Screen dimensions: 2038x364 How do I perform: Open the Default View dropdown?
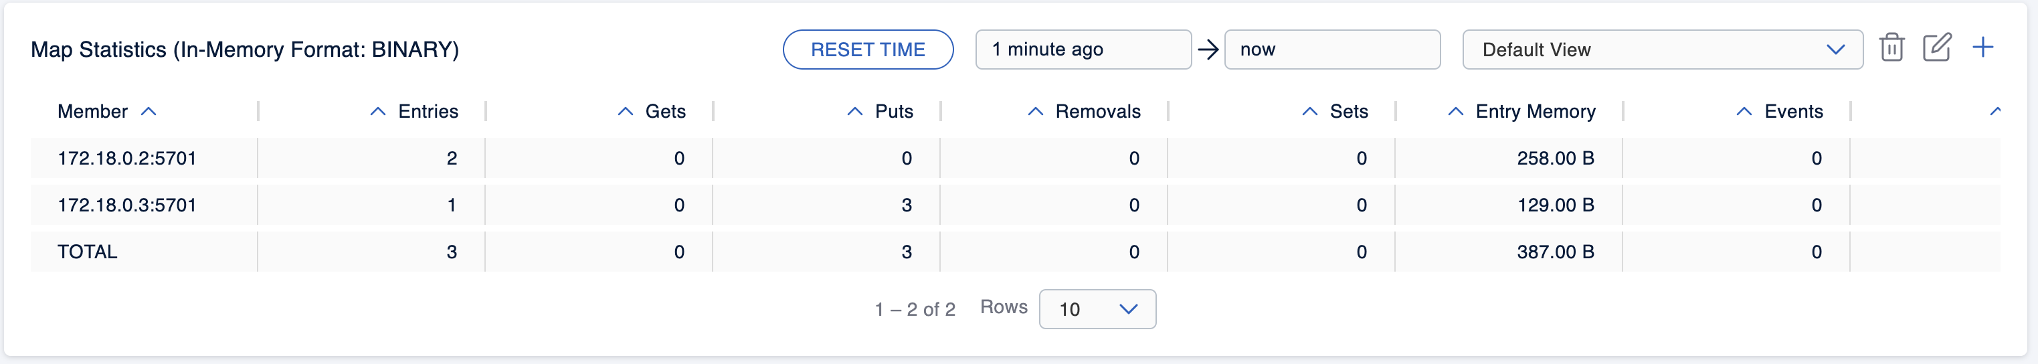click(1661, 50)
